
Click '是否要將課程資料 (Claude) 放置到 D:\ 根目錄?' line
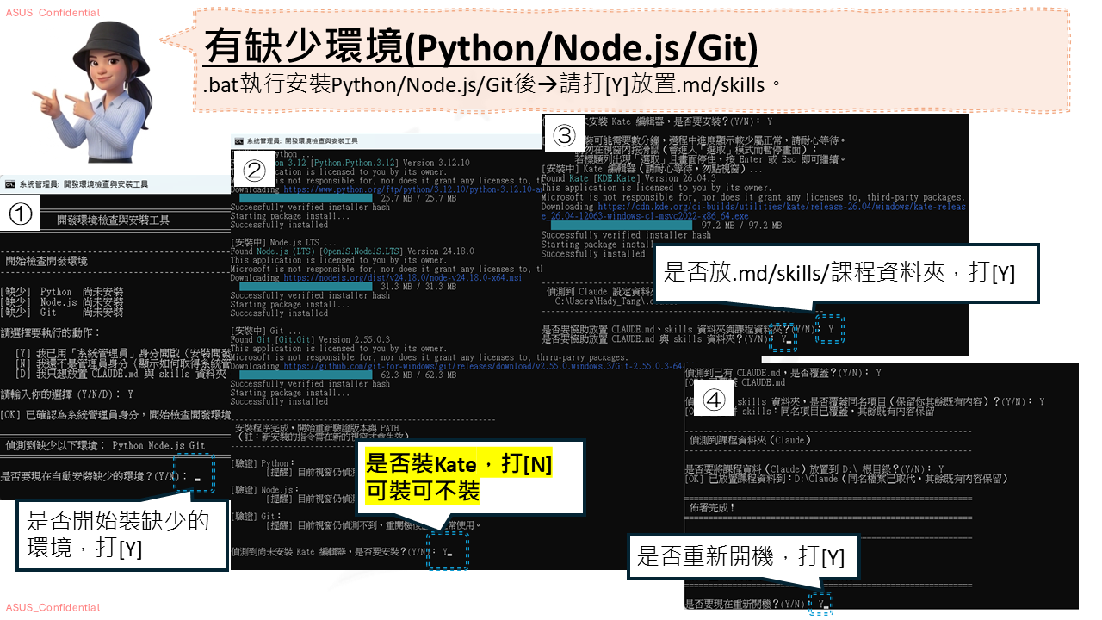[x=814, y=468]
